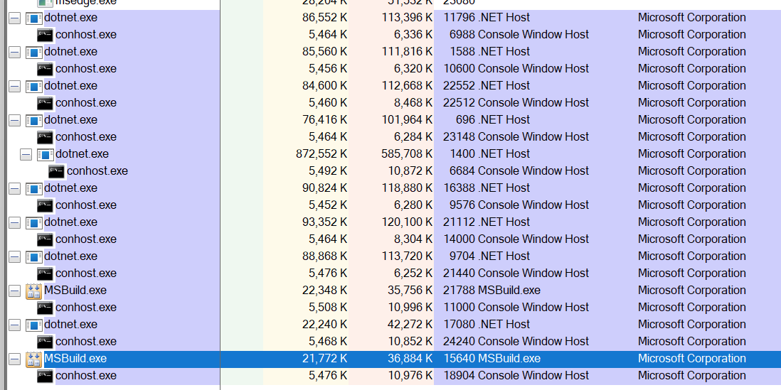Click the 90,824 K memory value
Screen dimensions: 781x390
tap(325, 188)
